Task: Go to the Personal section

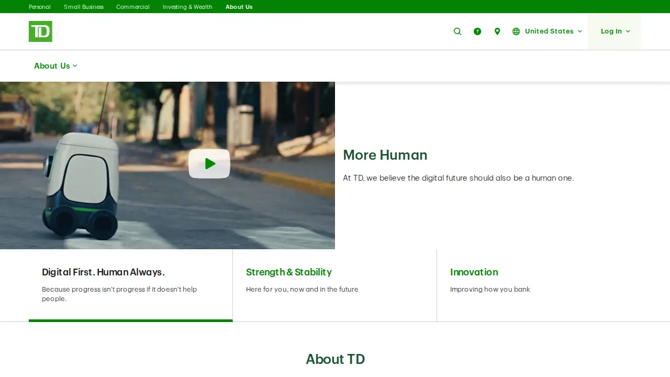Action: (x=40, y=7)
